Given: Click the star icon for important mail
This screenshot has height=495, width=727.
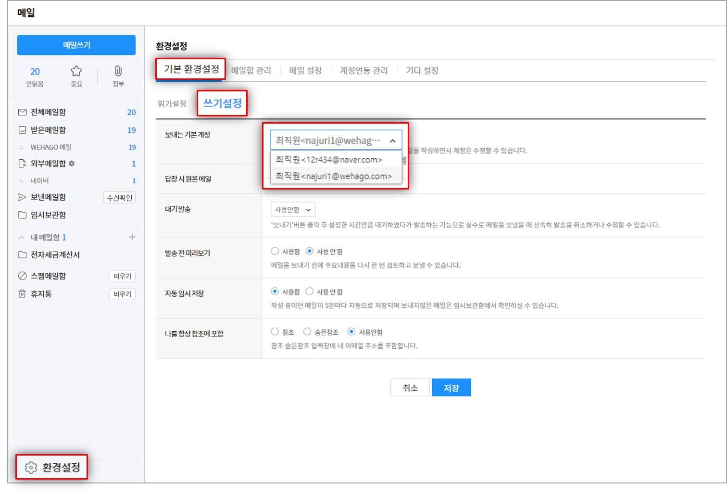Looking at the screenshot, I should 76,72.
